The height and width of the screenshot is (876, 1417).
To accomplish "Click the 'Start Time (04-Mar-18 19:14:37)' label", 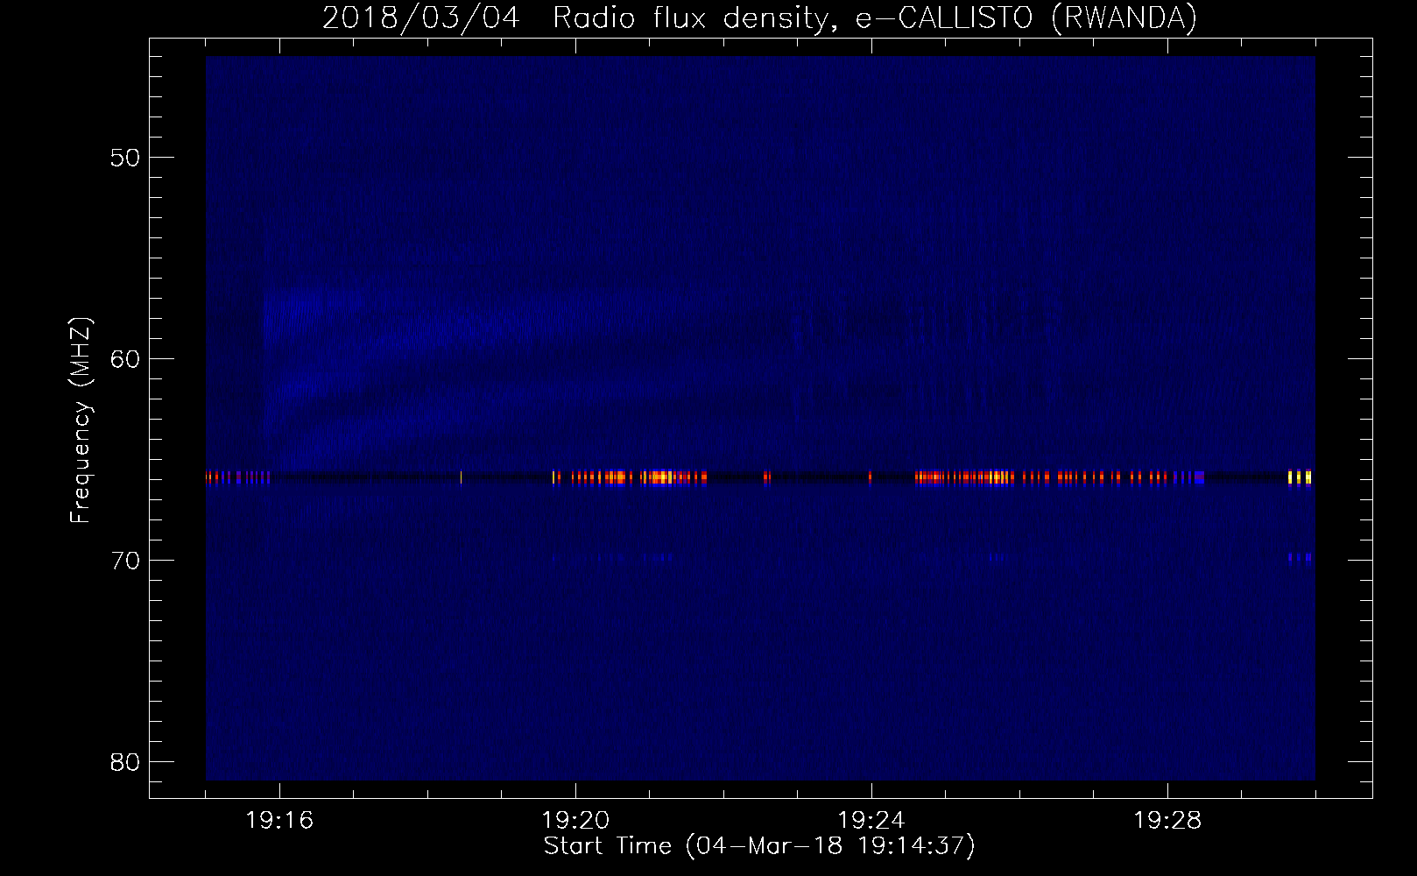I will 759,846.
